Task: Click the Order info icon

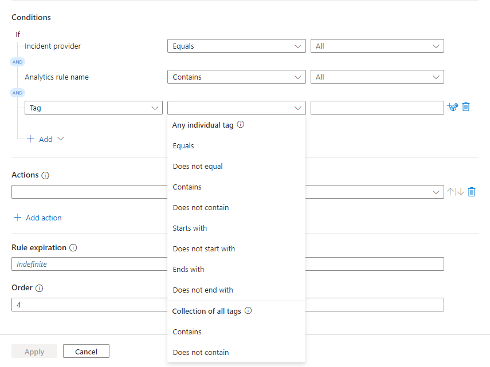Action: tap(39, 289)
